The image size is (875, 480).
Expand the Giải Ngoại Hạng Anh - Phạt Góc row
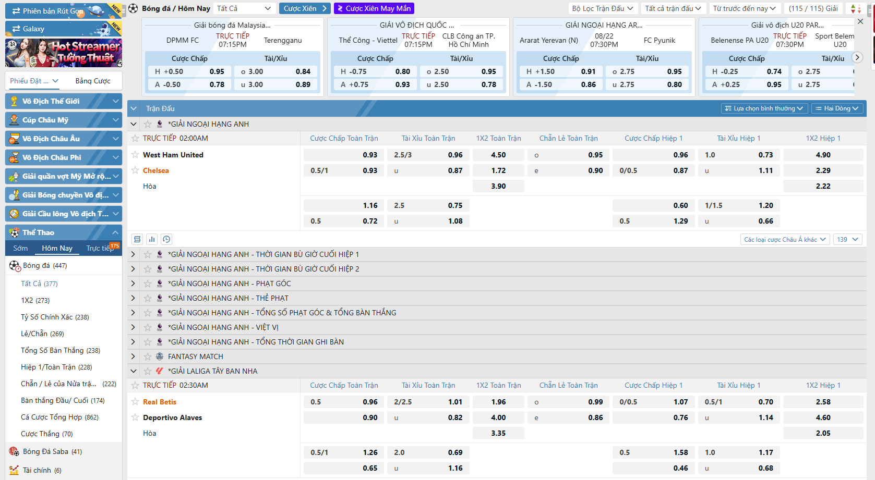pyautogui.click(x=133, y=284)
